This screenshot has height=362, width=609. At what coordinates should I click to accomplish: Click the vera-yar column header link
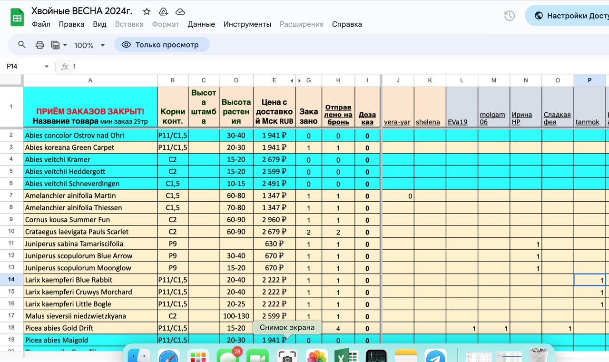(397, 122)
